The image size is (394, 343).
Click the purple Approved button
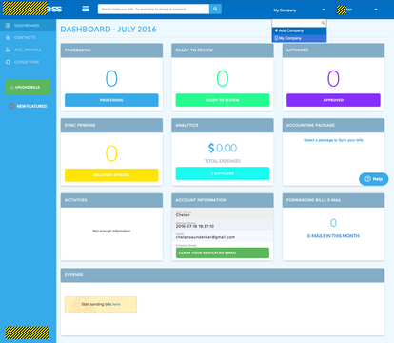click(x=333, y=100)
